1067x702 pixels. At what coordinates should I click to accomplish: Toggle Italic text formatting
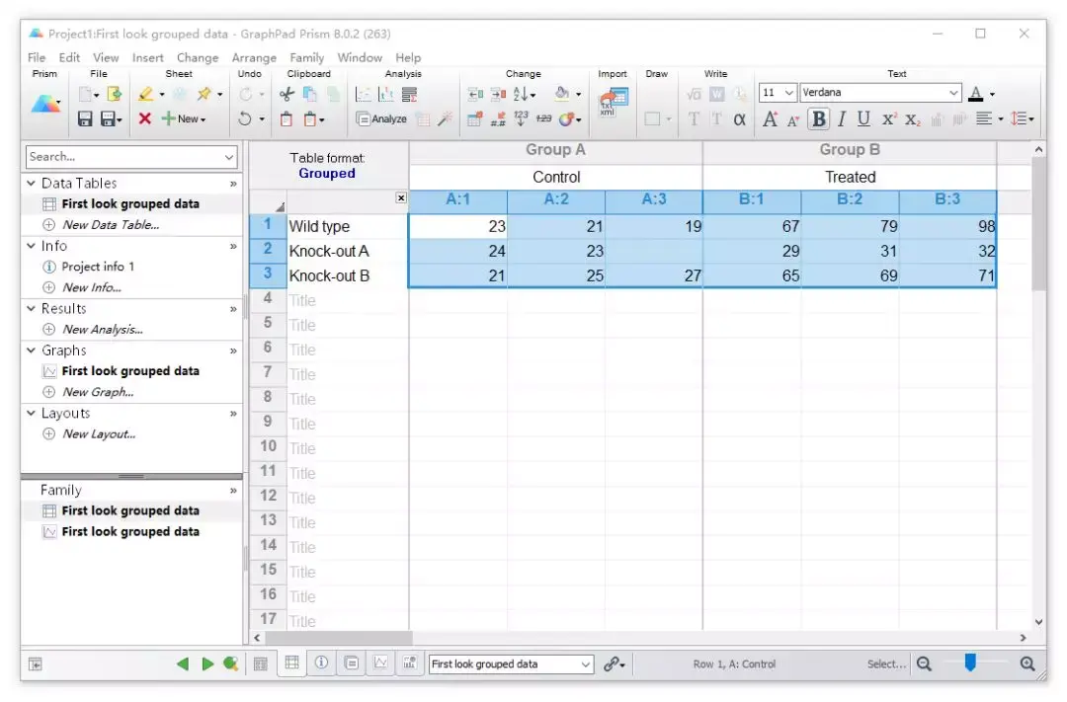click(x=842, y=119)
